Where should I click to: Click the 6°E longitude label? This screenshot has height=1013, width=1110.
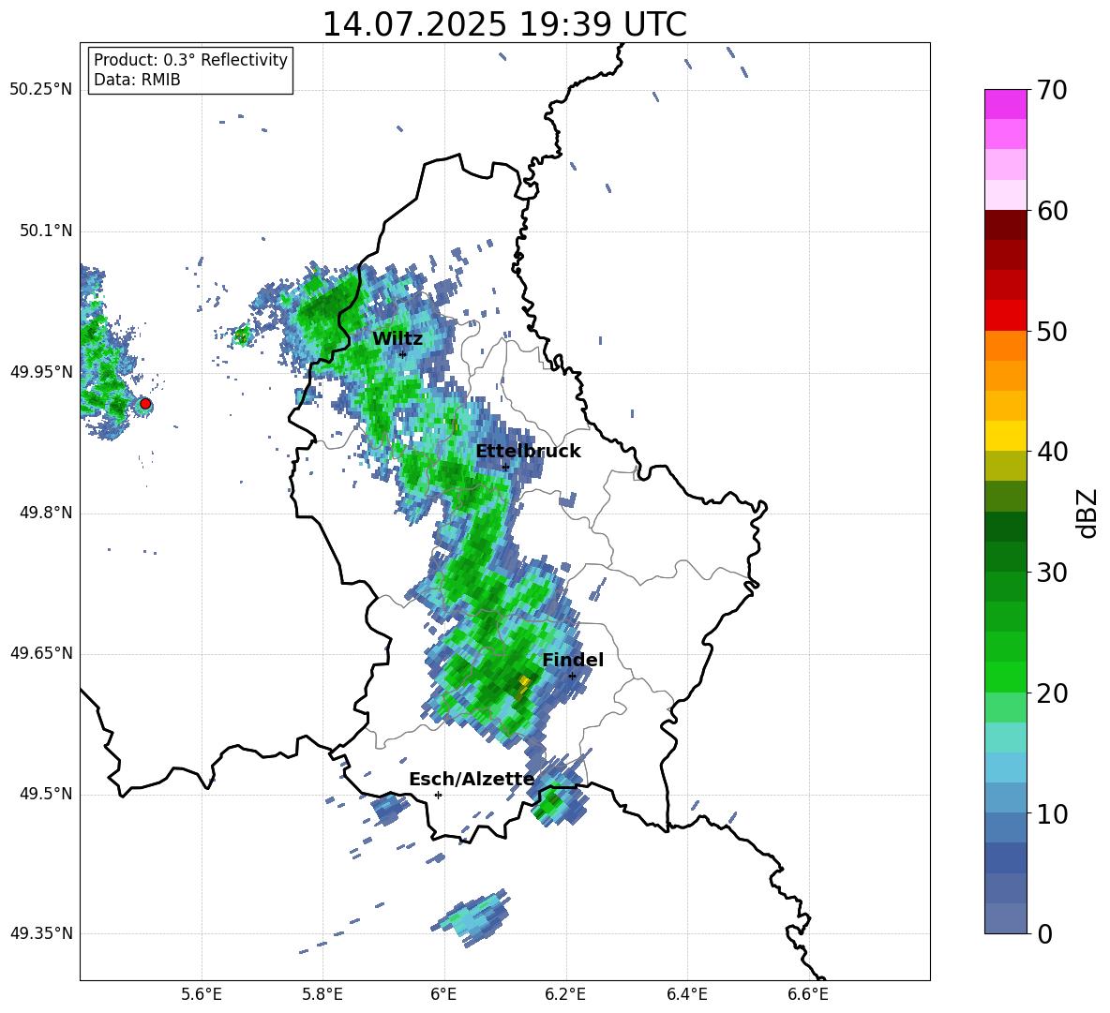pyautogui.click(x=443, y=994)
